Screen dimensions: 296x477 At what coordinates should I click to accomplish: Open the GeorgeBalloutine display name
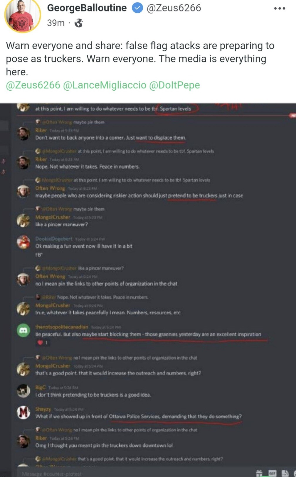[87, 8]
